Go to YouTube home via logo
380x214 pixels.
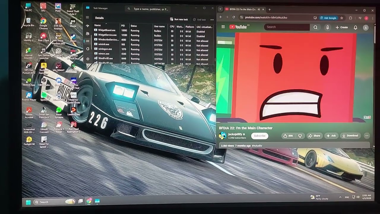point(238,27)
